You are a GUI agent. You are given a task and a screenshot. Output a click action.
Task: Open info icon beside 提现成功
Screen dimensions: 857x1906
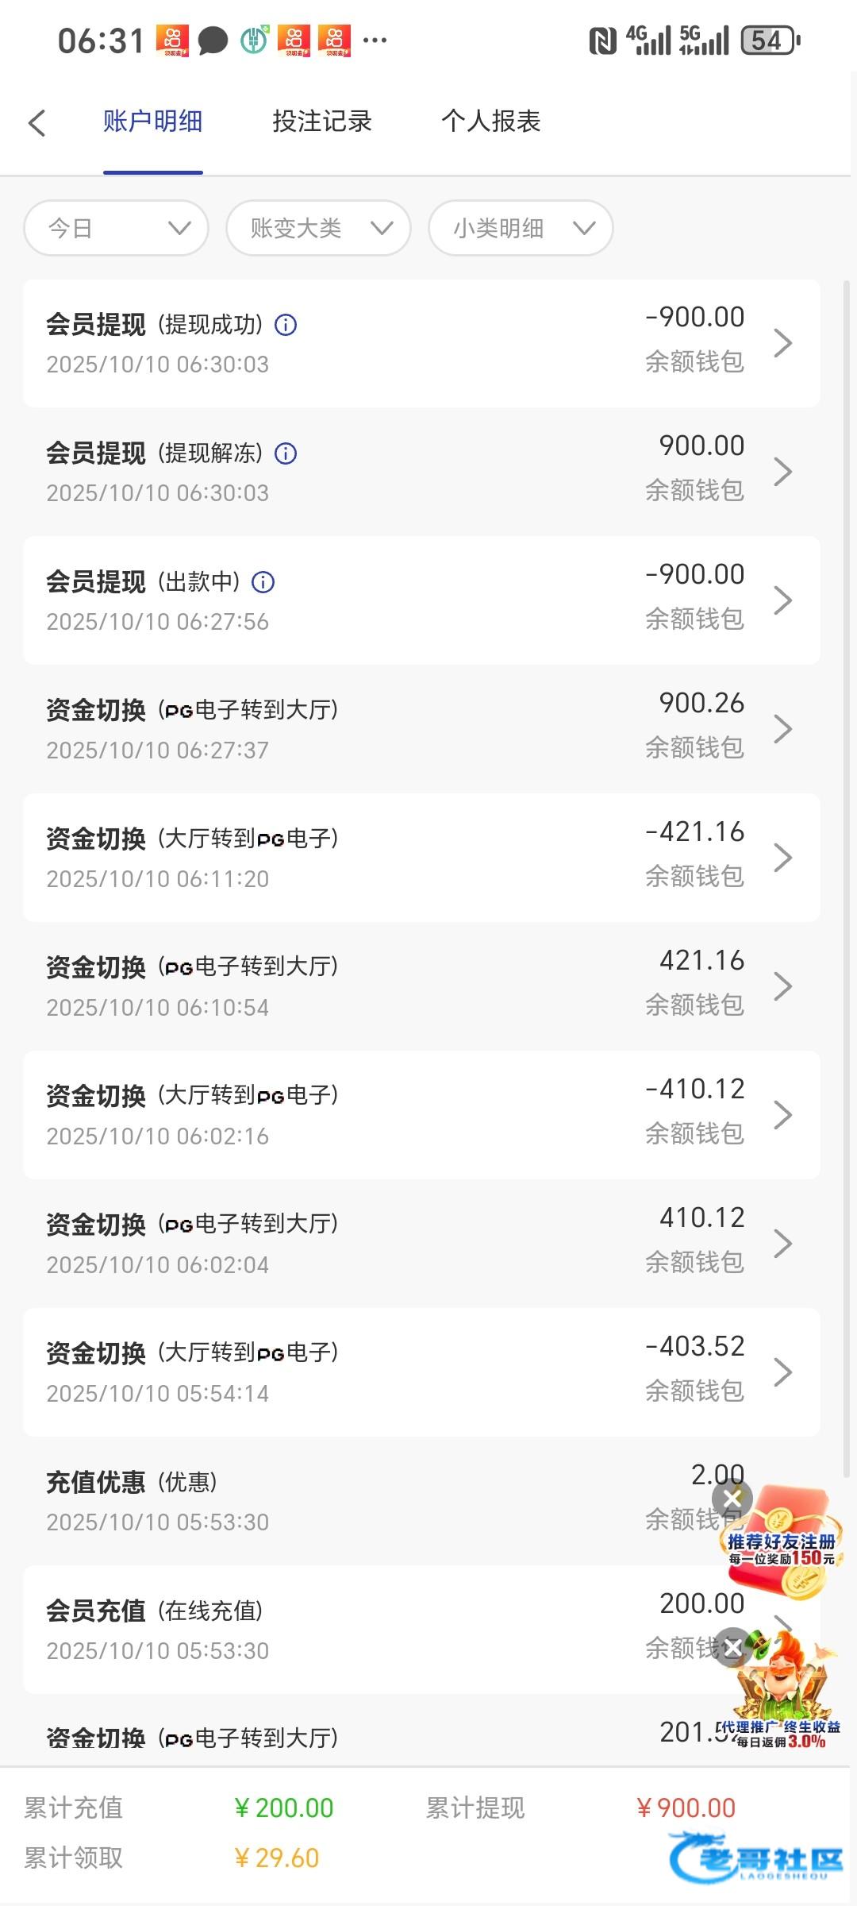[286, 325]
